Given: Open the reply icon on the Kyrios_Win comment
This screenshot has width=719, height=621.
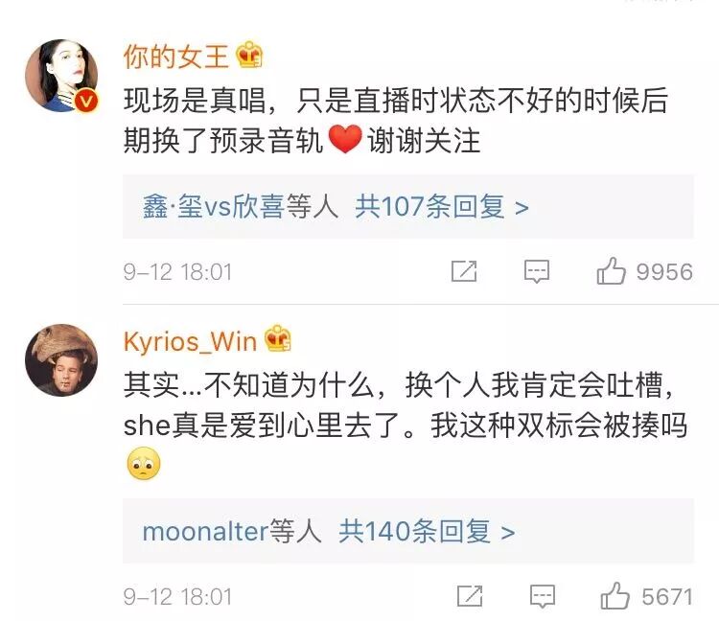Looking at the screenshot, I should (x=543, y=596).
